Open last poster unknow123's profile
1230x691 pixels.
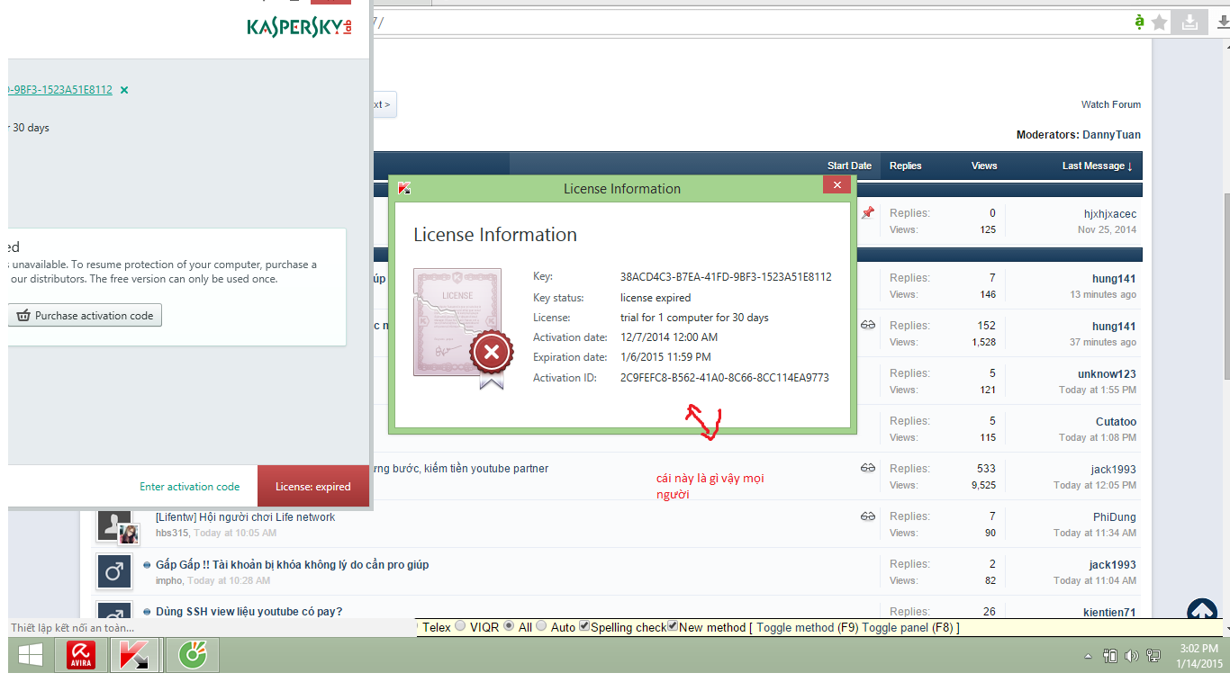(1107, 374)
